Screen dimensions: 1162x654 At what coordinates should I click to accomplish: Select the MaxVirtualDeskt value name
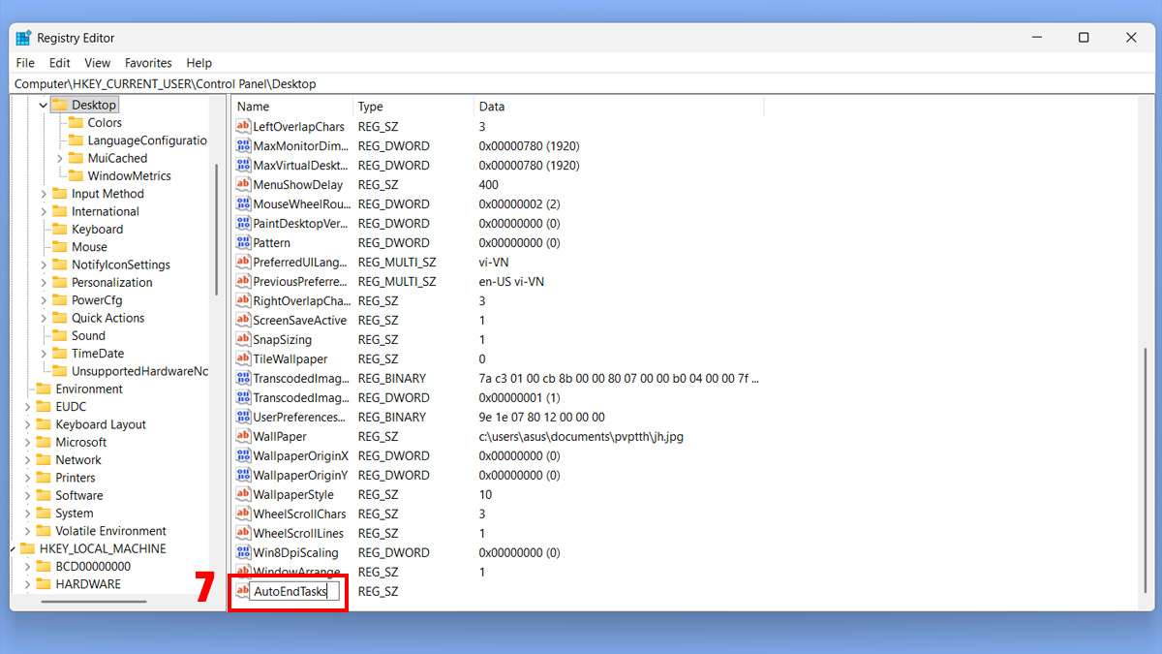pos(299,166)
